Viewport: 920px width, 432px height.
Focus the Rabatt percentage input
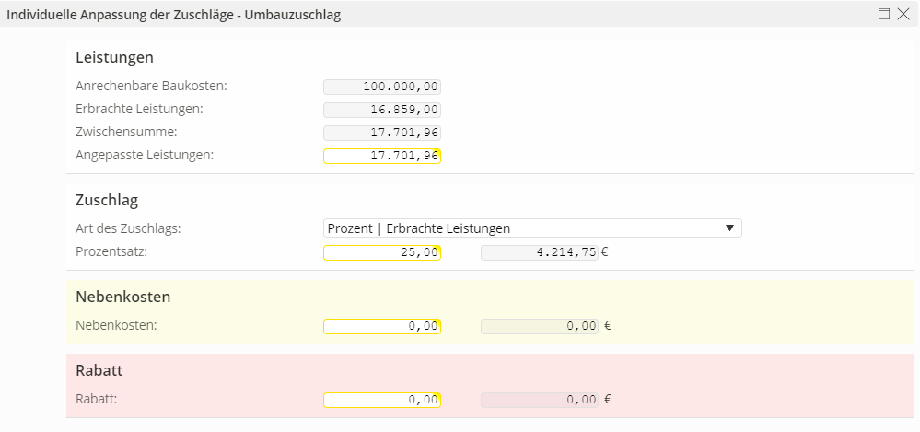tap(382, 400)
